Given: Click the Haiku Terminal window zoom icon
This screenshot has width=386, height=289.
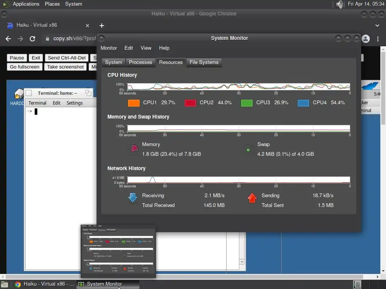Looking at the screenshot, I should [88, 93].
